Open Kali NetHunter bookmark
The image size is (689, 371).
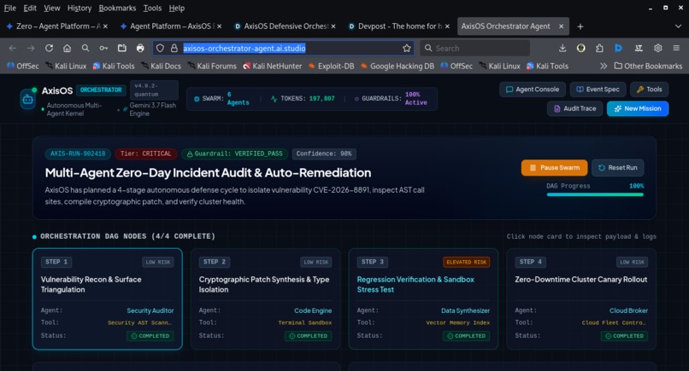[x=273, y=67]
